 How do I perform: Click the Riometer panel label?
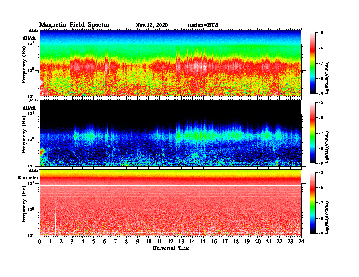(28, 177)
